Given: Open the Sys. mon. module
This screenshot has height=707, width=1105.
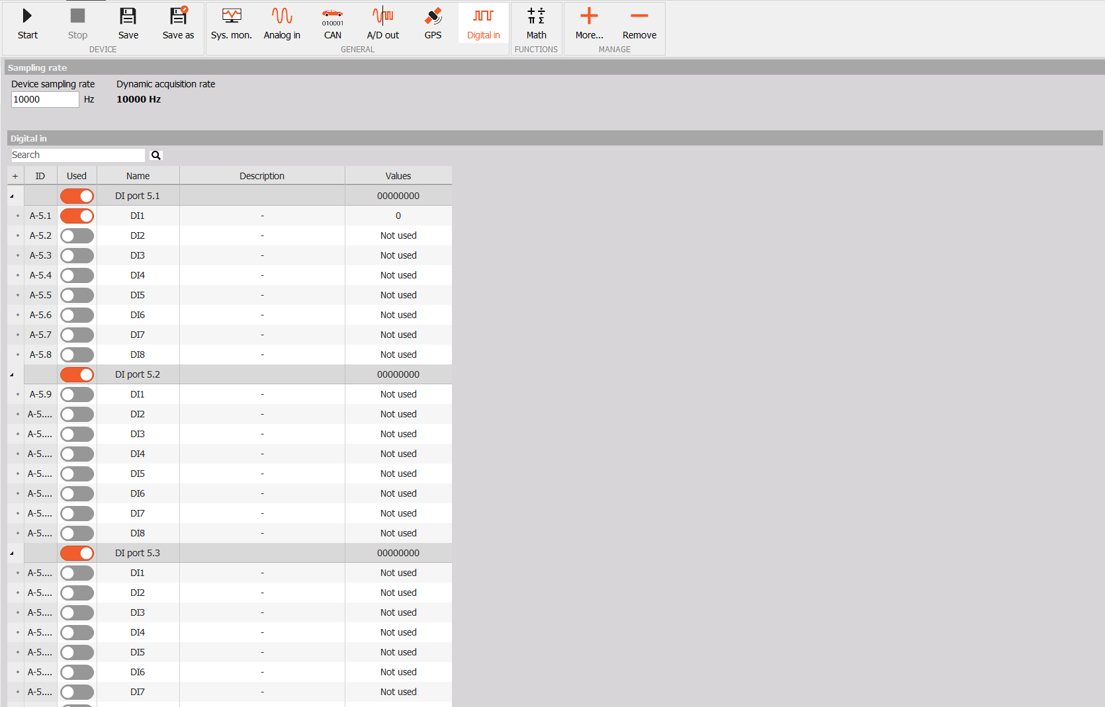Looking at the screenshot, I should pyautogui.click(x=232, y=24).
